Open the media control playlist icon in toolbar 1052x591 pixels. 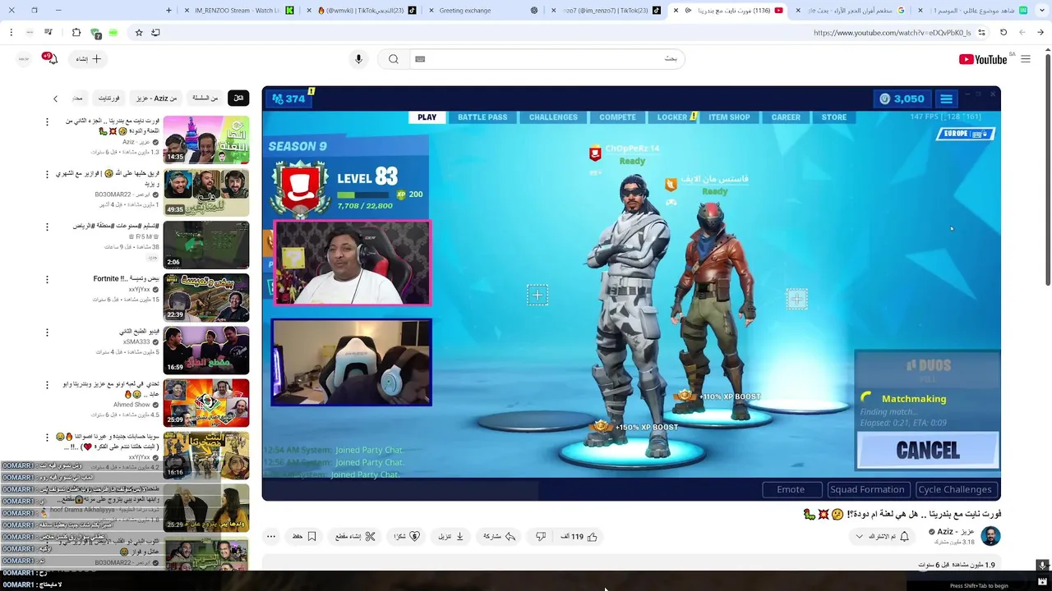coord(48,33)
